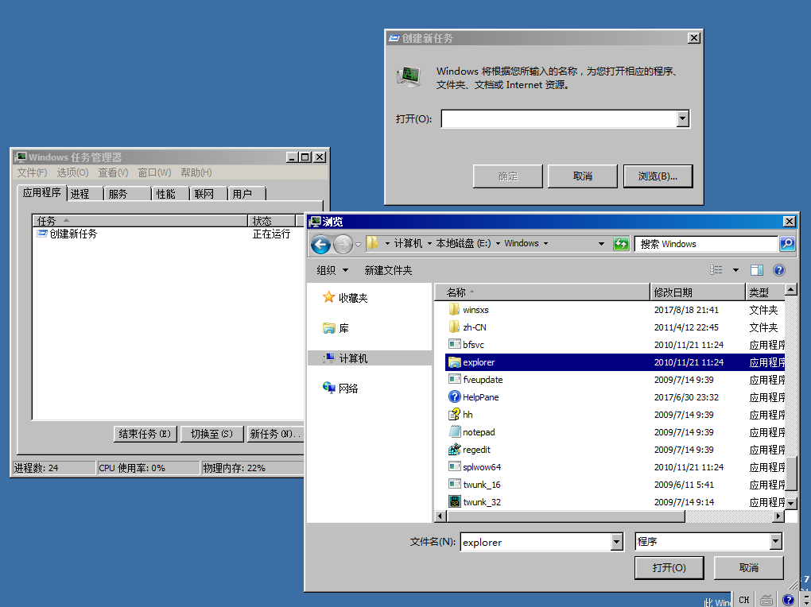The height and width of the screenshot is (607, 811).
Task: Open the address bar history dropdown
Action: pos(601,244)
